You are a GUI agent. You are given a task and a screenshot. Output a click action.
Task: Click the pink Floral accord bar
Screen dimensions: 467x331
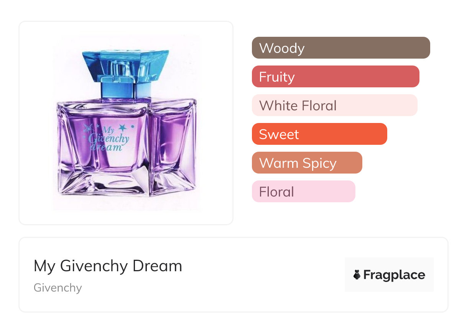(303, 192)
